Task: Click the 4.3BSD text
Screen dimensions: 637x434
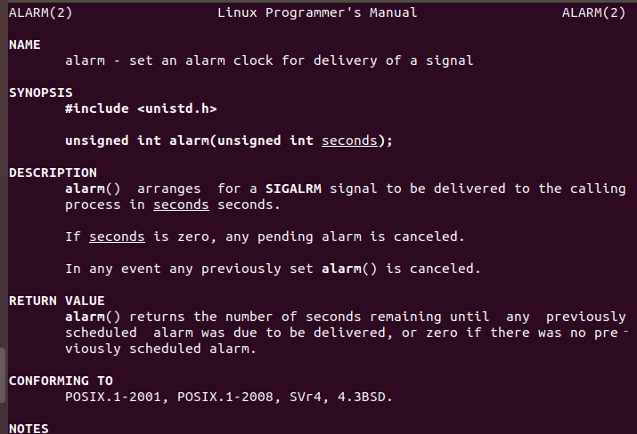Action: [365, 397]
